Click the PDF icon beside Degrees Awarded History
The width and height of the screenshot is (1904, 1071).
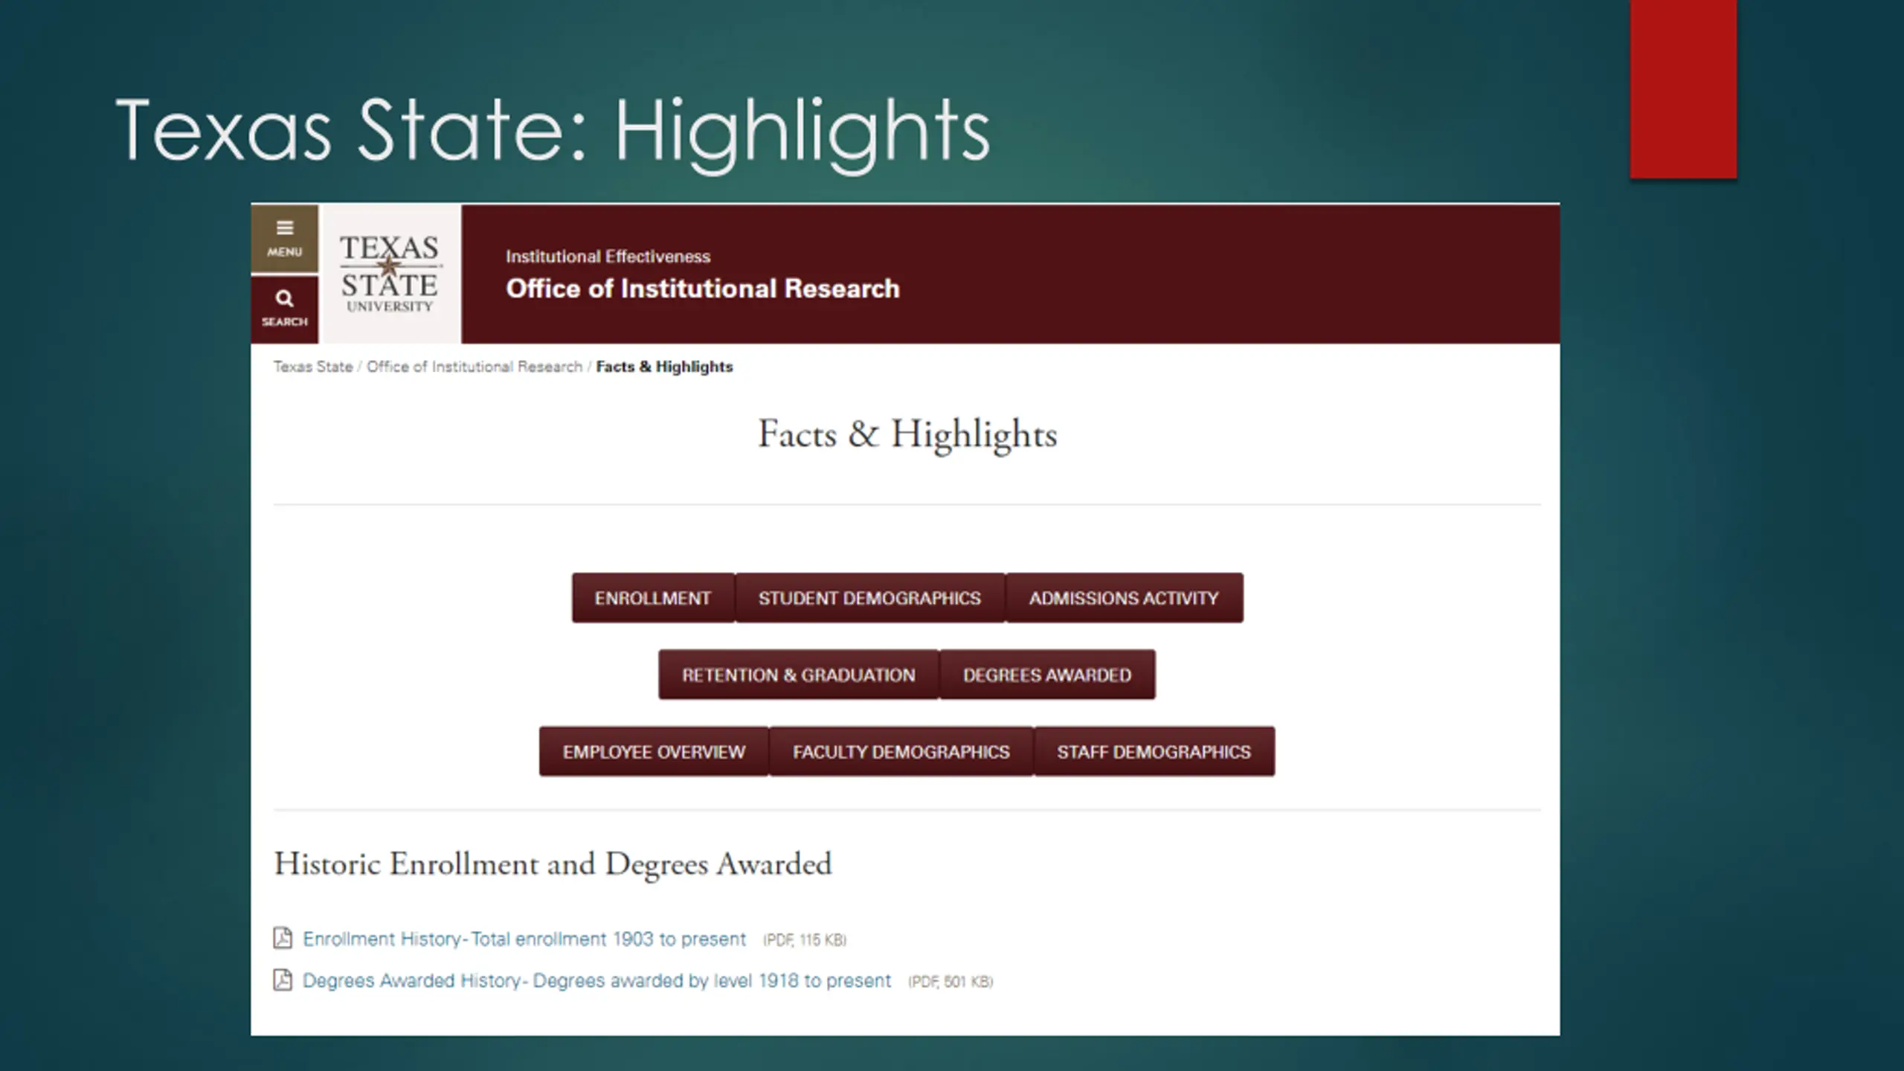pos(283,980)
